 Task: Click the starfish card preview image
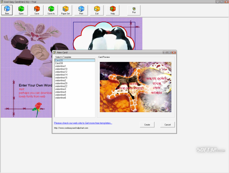pyautogui.click(x=136, y=87)
